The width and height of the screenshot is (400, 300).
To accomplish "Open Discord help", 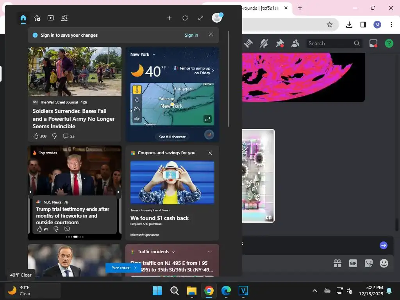I will pos(389,43).
